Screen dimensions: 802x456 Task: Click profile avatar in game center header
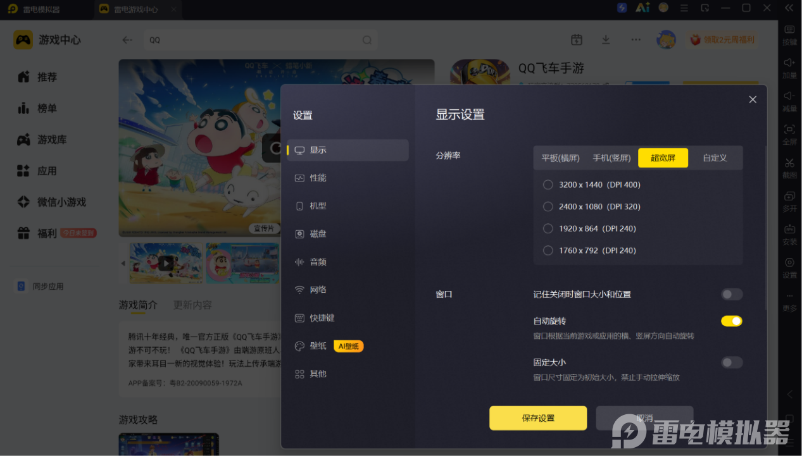click(x=666, y=39)
